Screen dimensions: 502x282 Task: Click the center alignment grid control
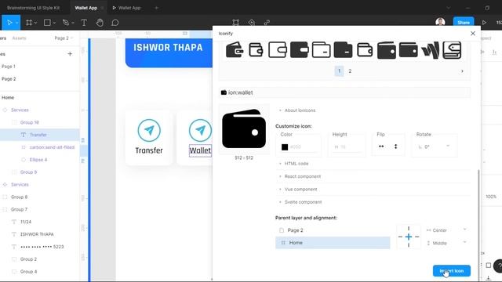click(409, 237)
